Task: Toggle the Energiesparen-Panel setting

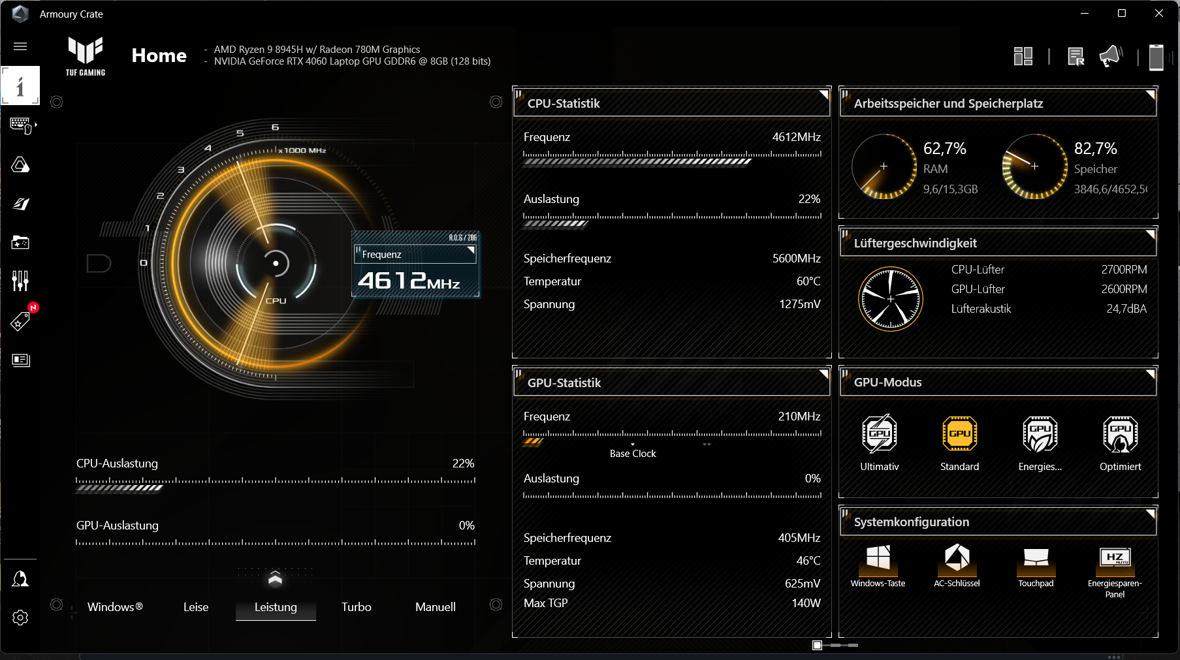Action: click(x=1115, y=572)
